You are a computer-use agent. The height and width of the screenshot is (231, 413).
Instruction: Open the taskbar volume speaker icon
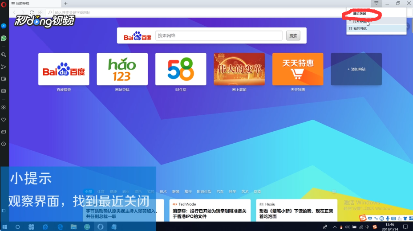pos(348,227)
